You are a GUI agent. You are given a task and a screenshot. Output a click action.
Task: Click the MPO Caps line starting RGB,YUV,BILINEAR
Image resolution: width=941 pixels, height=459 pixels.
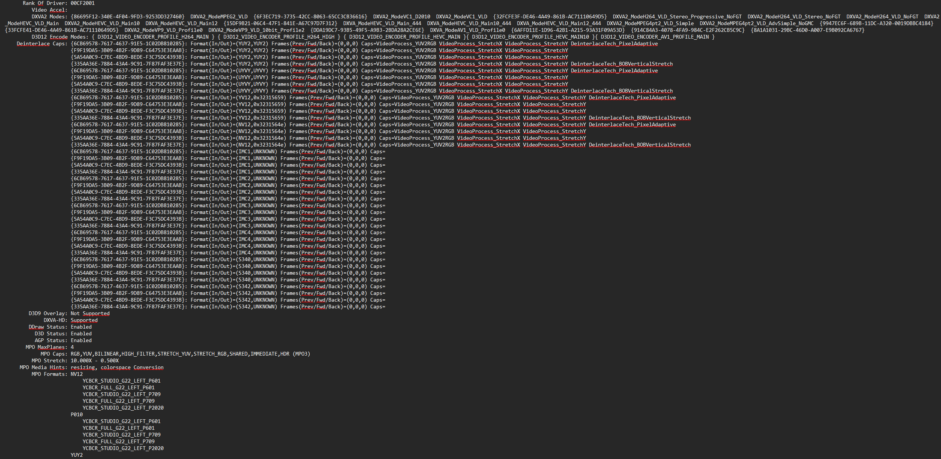click(x=190, y=354)
